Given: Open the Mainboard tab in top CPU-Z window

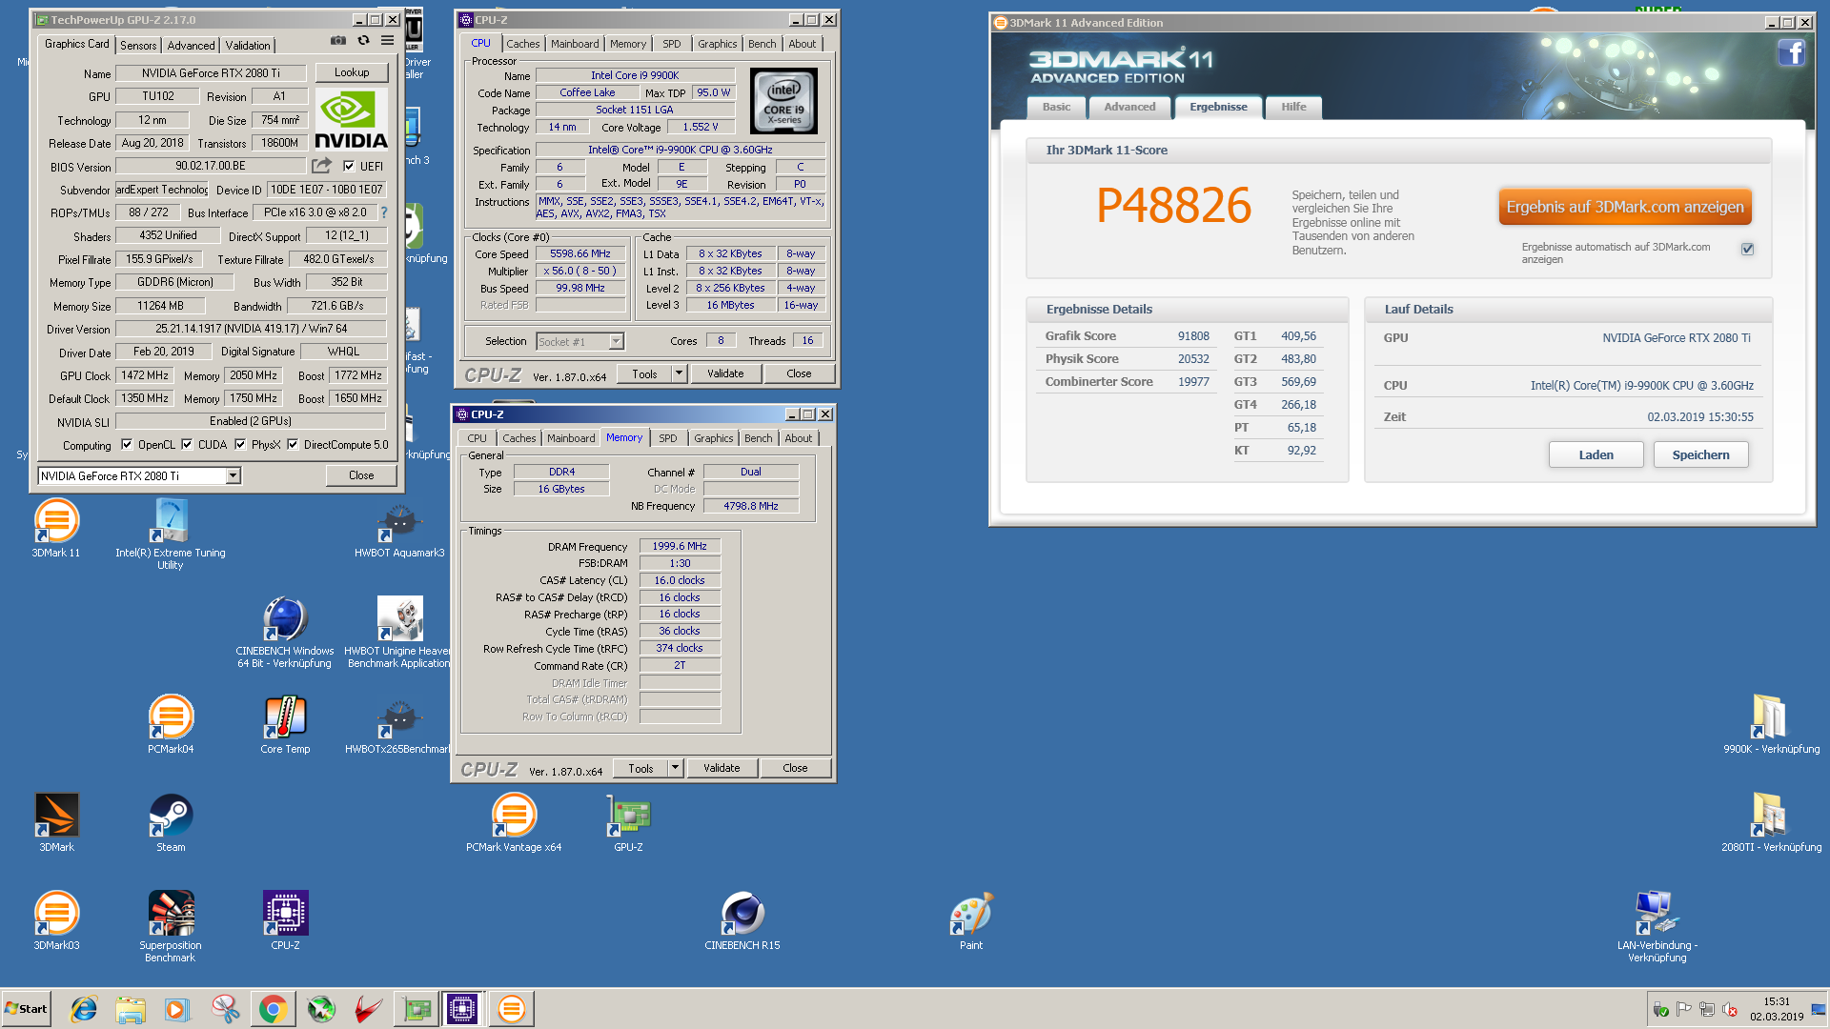Looking at the screenshot, I should pos(575,44).
